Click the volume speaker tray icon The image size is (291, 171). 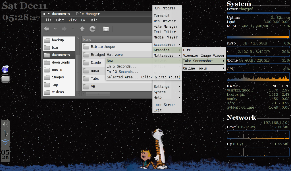click(x=5, y=124)
